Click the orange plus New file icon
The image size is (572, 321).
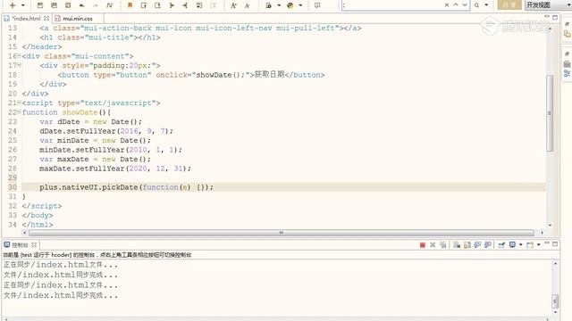pyautogui.click(x=13, y=5)
